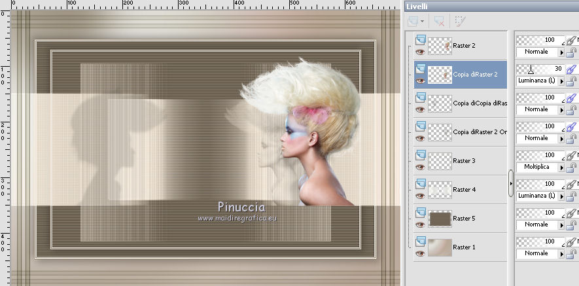Click the layer type icon of Raster 4
This screenshot has height=286, width=579.
pos(420,184)
